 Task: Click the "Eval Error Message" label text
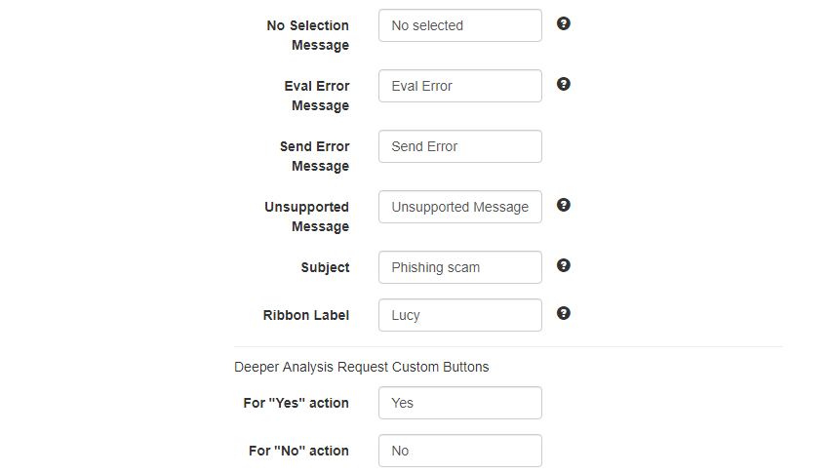pos(317,96)
